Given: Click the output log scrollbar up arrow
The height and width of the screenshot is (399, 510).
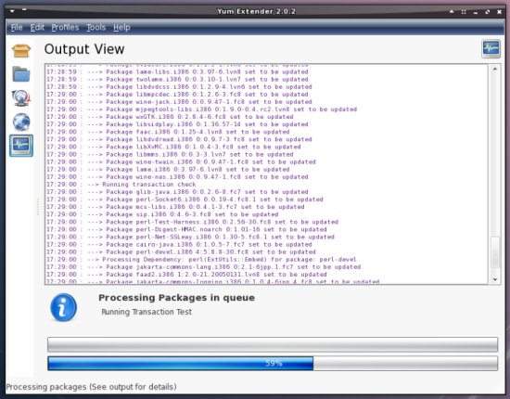Looking at the screenshot, I should (x=495, y=69).
